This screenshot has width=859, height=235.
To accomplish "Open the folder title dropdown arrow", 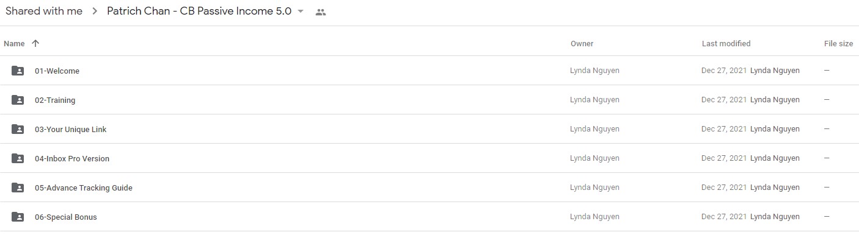I will (x=301, y=12).
